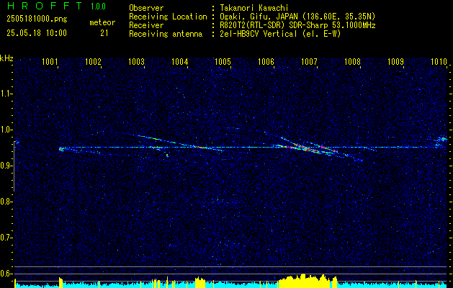453x288 pixels.
Task: Click the 0.6 kHz frequency axis label
Action: click(6, 274)
